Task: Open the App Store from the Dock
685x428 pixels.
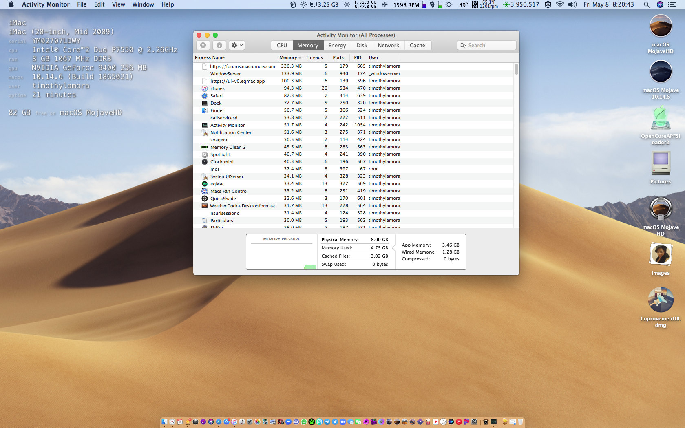Action: click(x=226, y=422)
